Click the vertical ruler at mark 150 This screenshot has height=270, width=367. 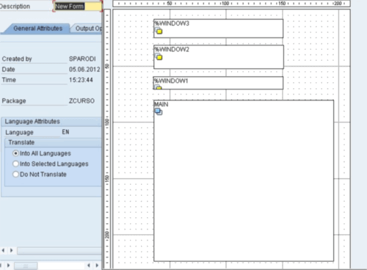pyautogui.click(x=107, y=178)
